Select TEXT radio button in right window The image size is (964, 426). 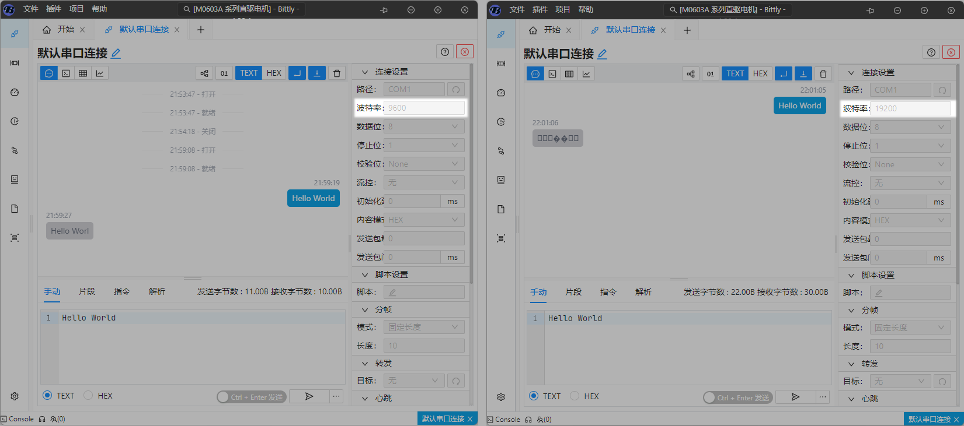(x=534, y=396)
